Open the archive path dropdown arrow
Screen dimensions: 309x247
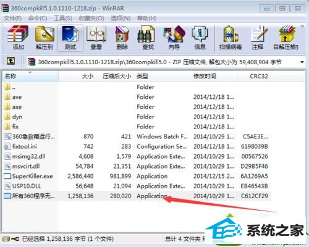click(302, 62)
